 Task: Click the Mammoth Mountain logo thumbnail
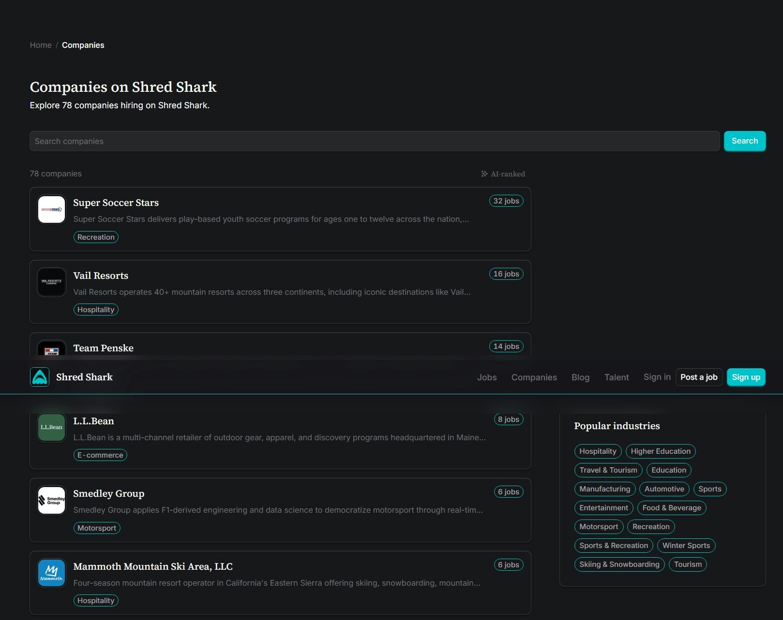coord(52,573)
